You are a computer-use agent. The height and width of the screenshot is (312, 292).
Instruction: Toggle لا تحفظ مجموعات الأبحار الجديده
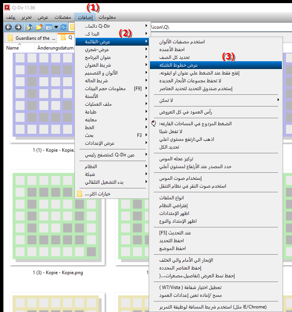[216, 81]
